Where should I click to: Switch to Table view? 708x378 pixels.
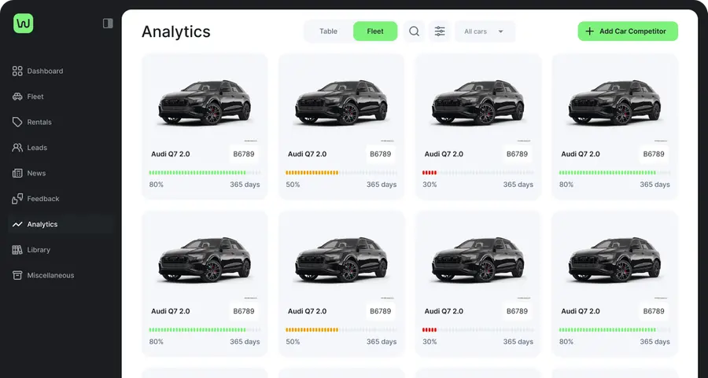pyautogui.click(x=328, y=31)
